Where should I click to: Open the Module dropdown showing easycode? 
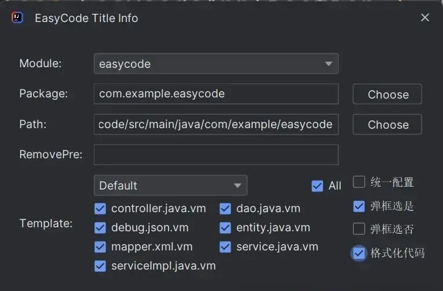point(216,64)
